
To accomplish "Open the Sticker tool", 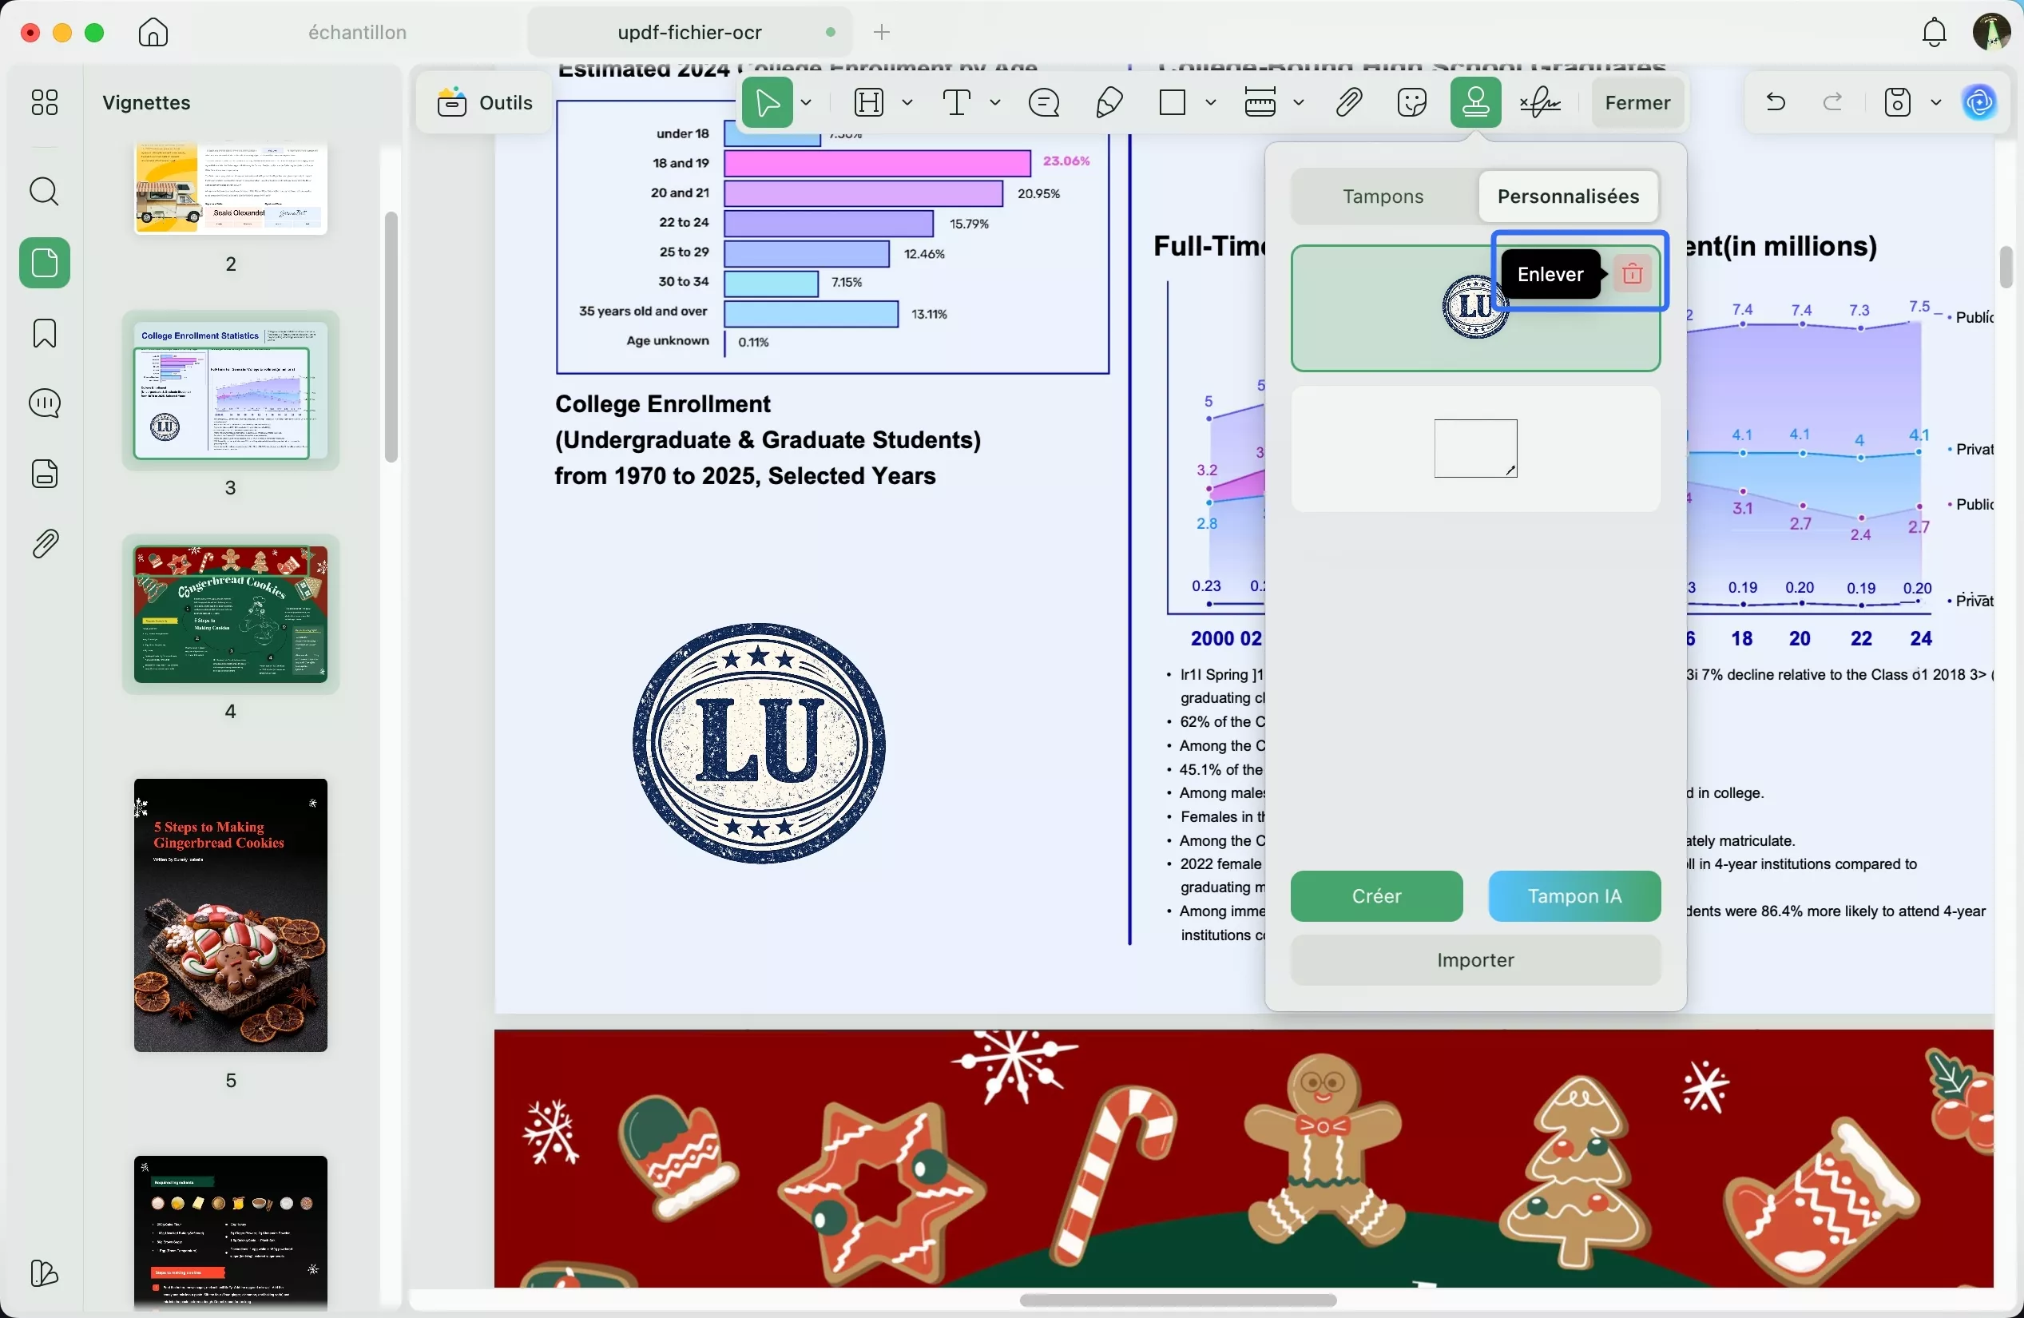I will (1411, 103).
